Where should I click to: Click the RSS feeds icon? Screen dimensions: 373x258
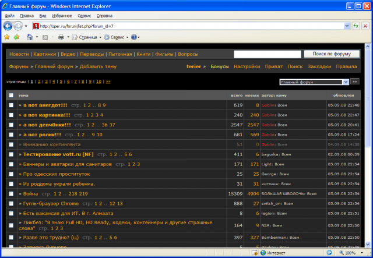(x=45, y=37)
